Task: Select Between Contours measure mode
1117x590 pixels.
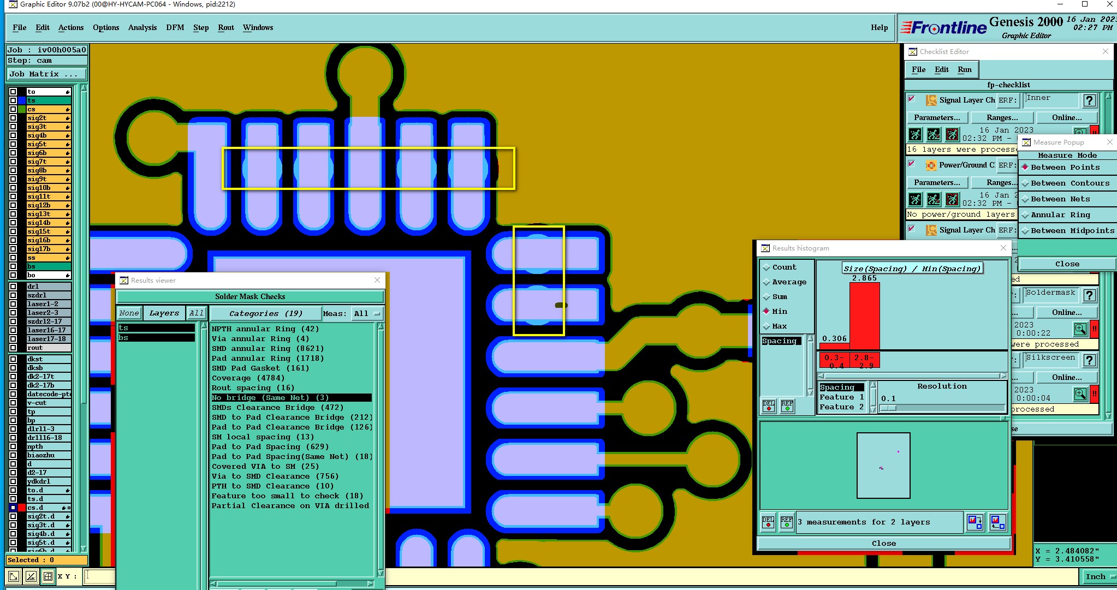Action: click(1070, 183)
